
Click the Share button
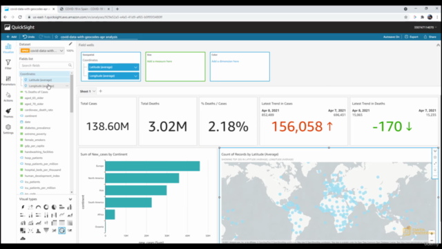click(430, 37)
